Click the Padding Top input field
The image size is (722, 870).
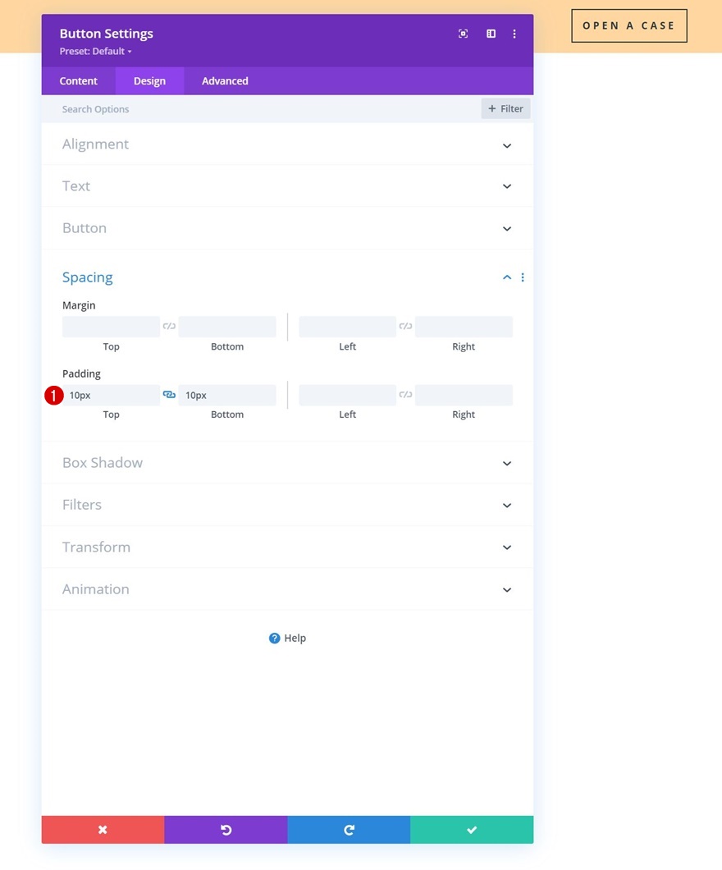tap(112, 396)
